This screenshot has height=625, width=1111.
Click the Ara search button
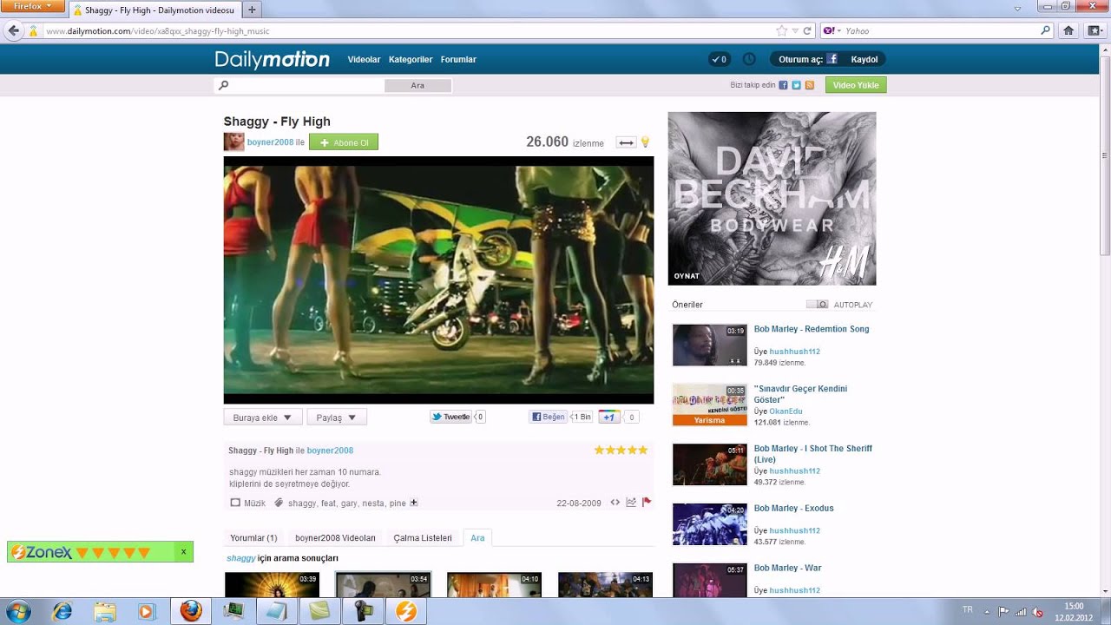pos(417,85)
